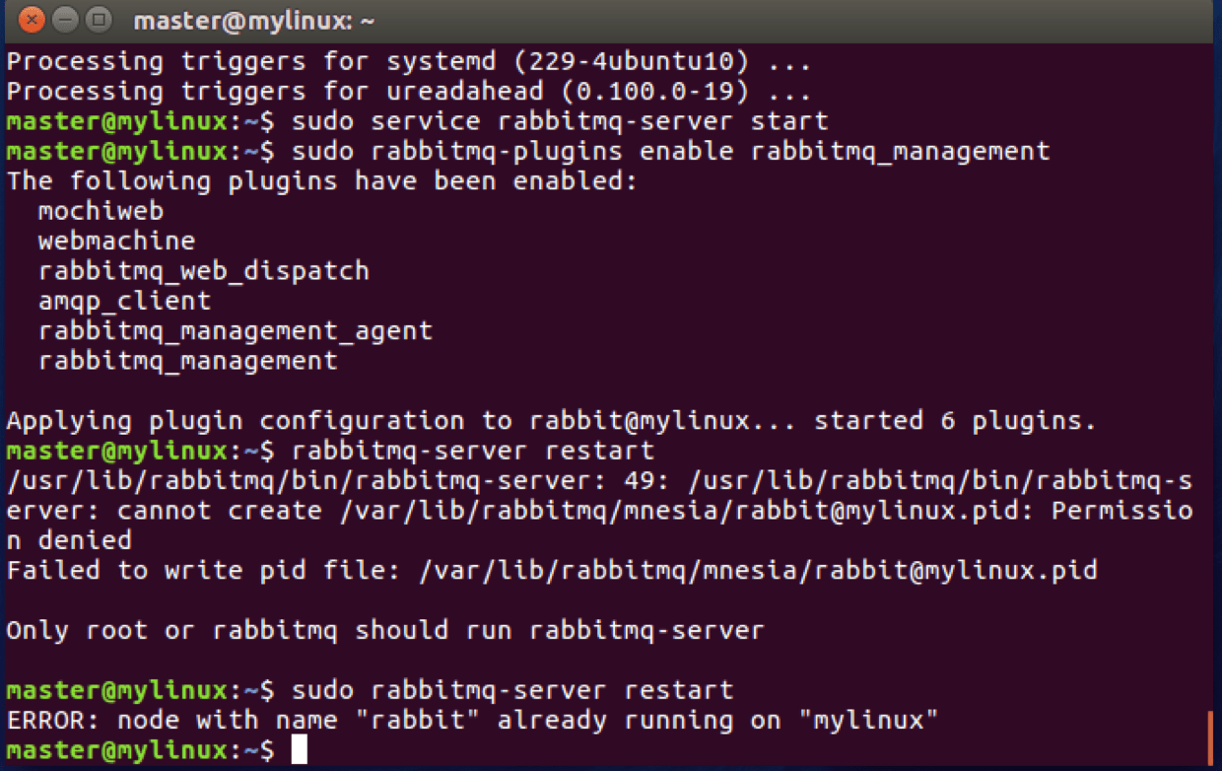Click the command rabbitmq-server restart without sudo
The height and width of the screenshot is (771, 1222).
coord(473,451)
